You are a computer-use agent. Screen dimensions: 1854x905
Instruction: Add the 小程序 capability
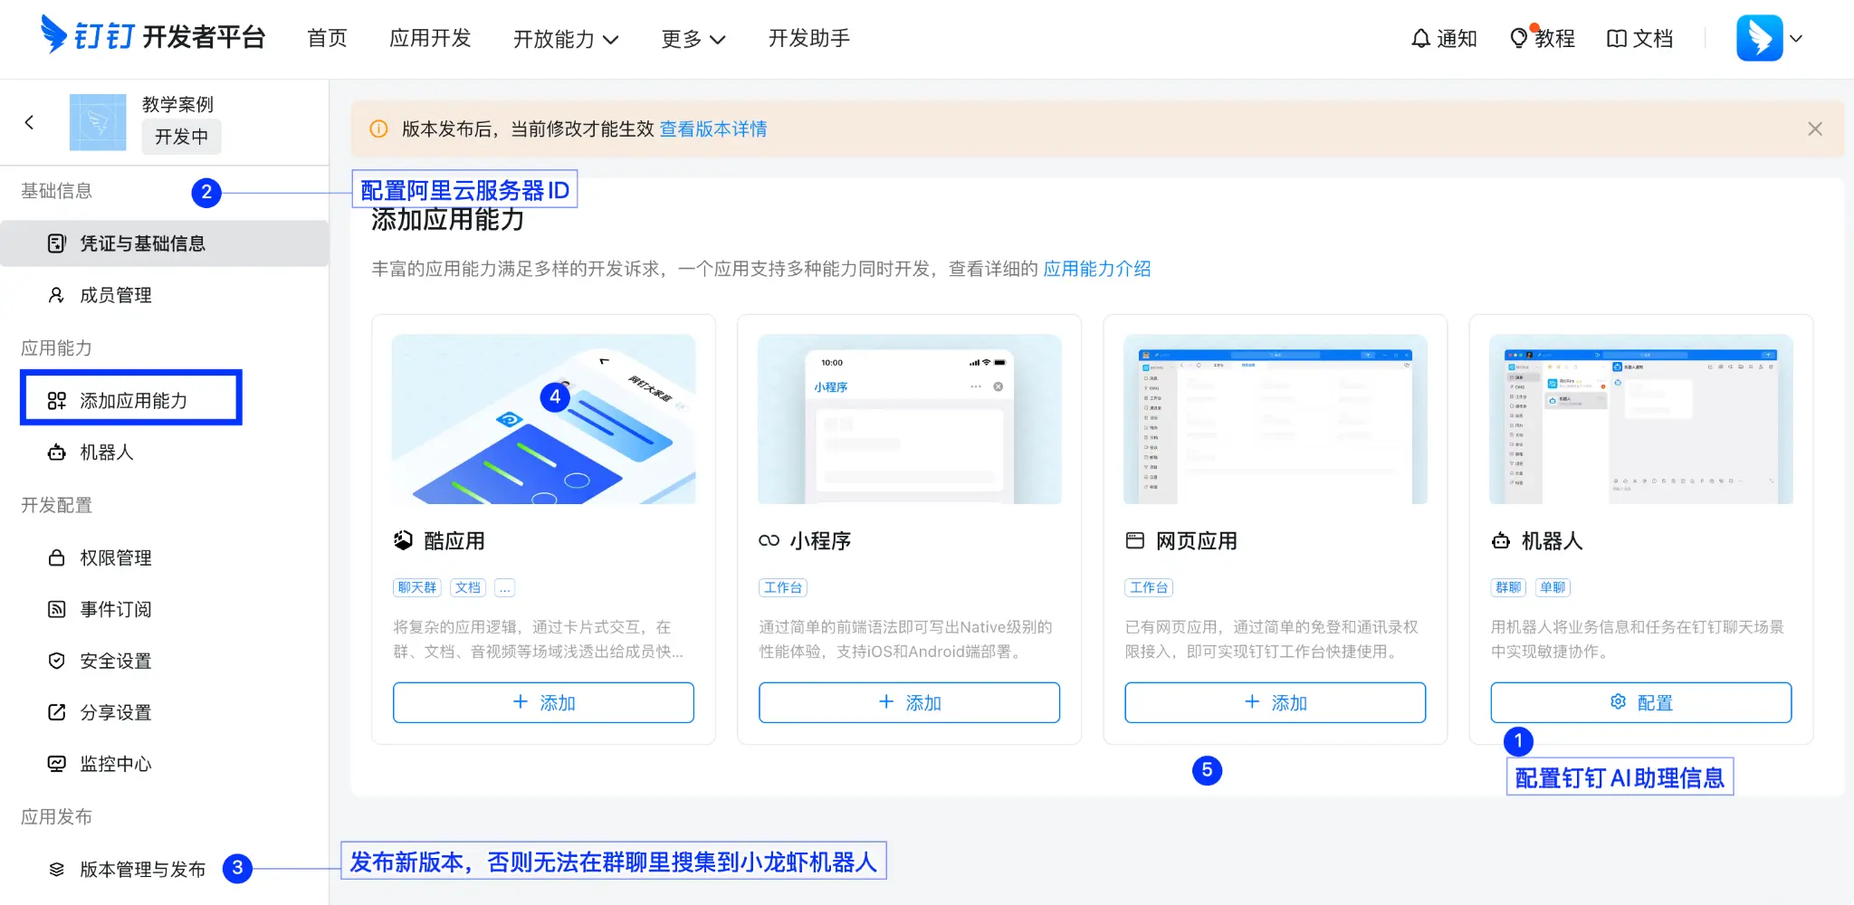909,702
